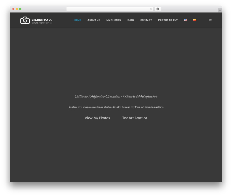The height and width of the screenshot is (196, 232).
Task: Click the Gilberto A. camera logo
Action: pyautogui.click(x=36, y=20)
